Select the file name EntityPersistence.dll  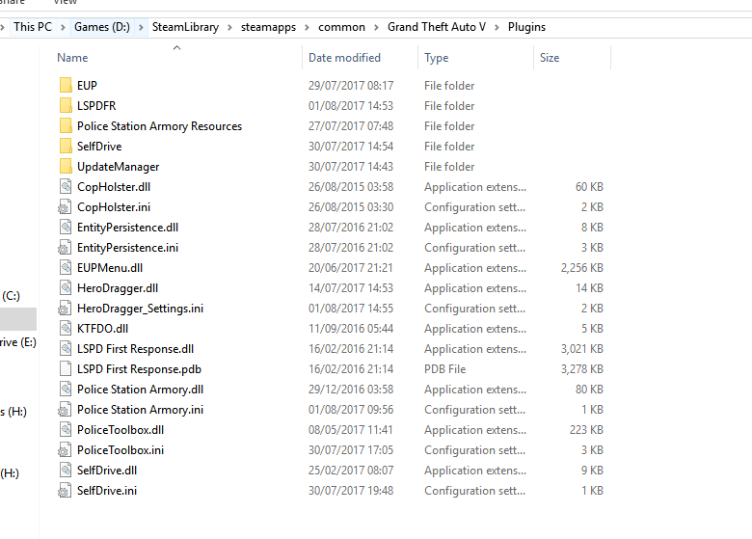(x=127, y=228)
